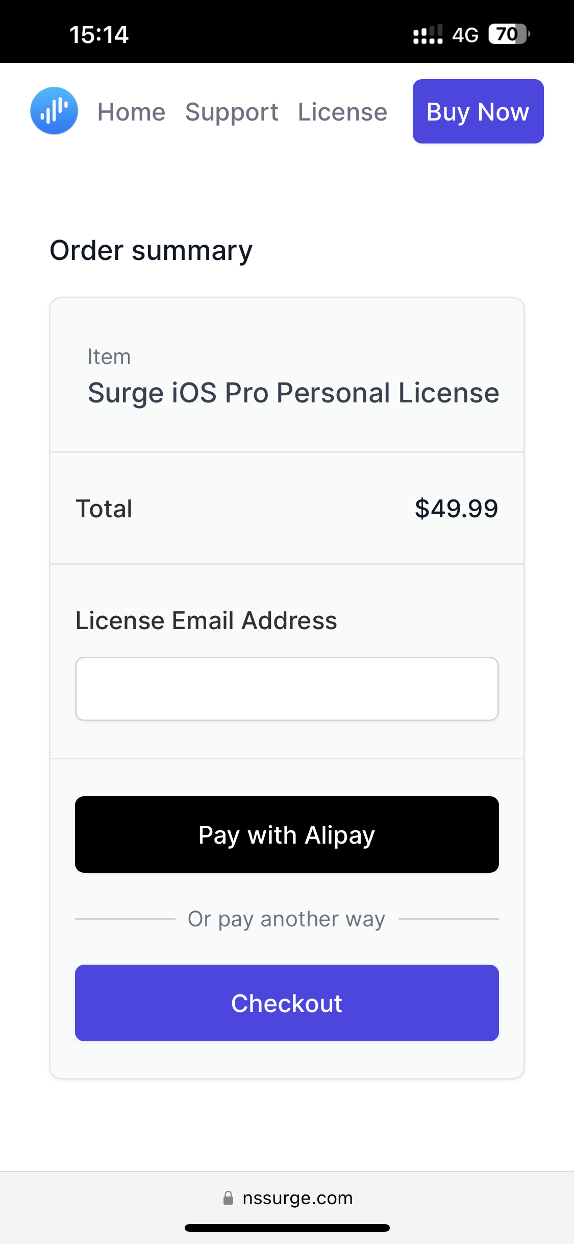
Task: Click the 'Or pay another way' text
Action: 286,919
